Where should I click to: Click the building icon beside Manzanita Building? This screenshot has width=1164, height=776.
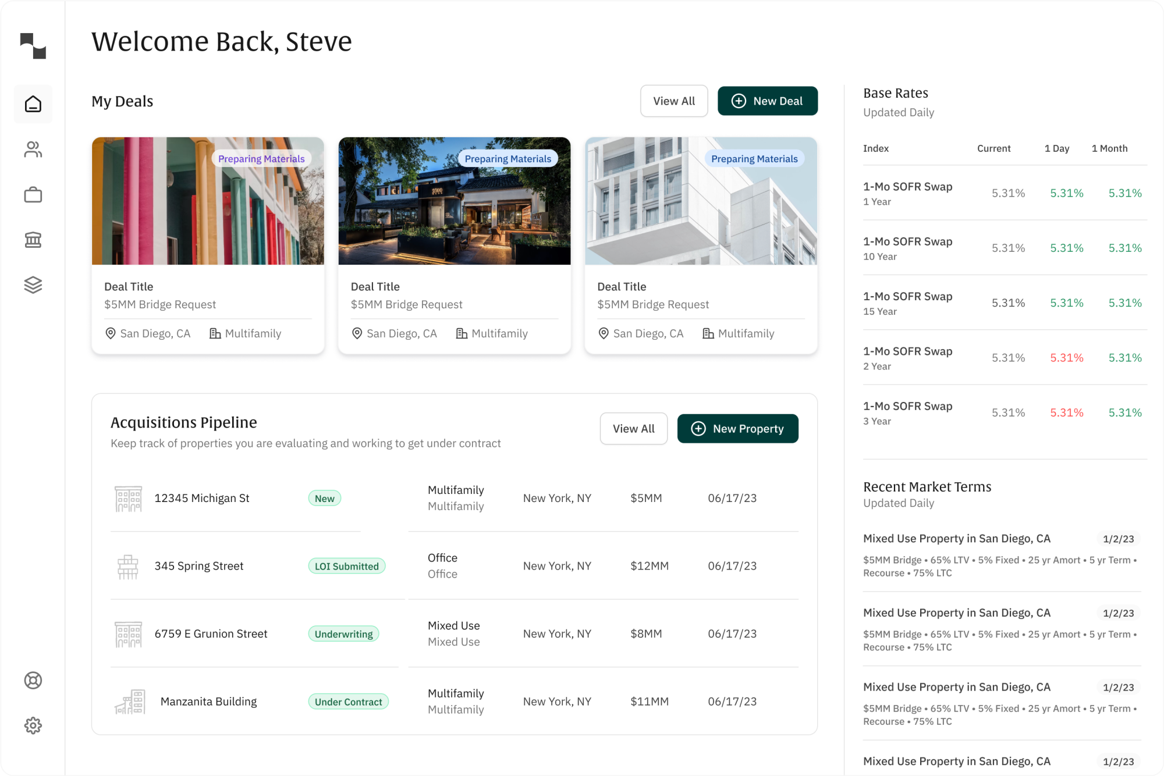[130, 702]
